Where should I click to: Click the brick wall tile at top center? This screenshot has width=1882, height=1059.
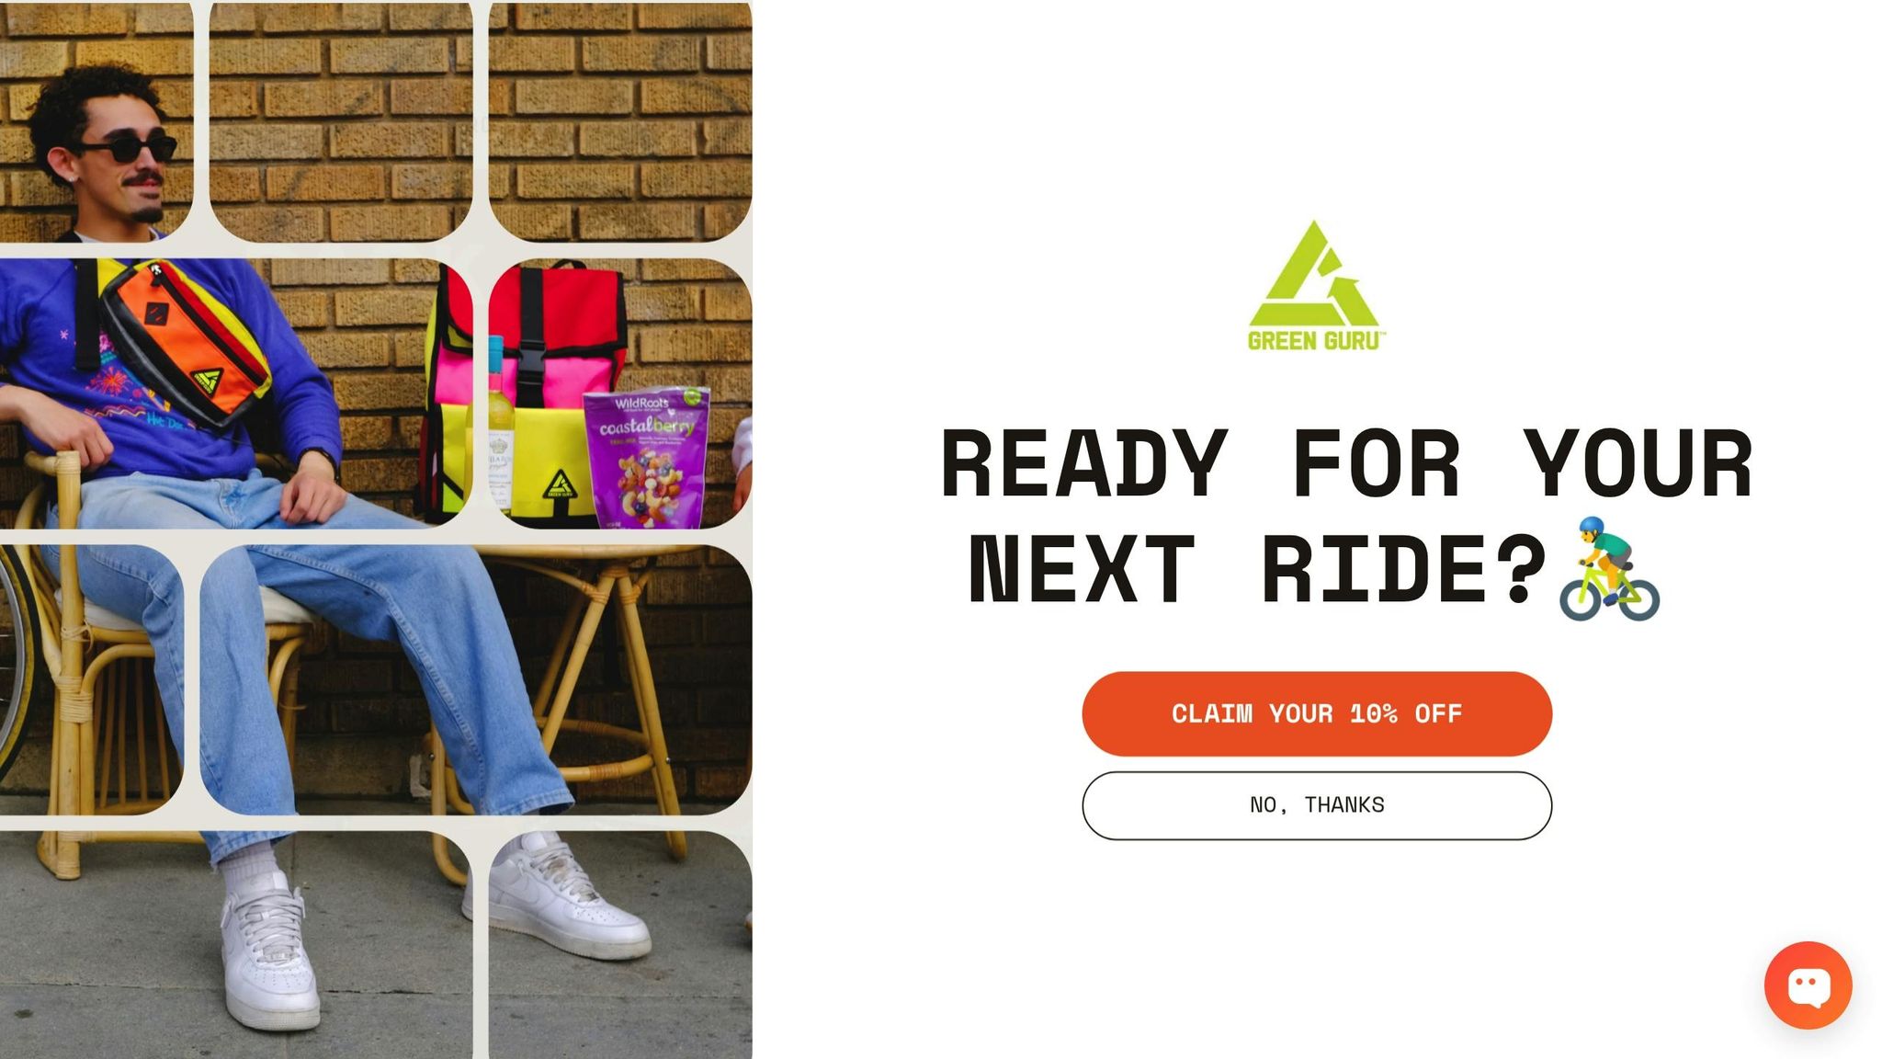click(341, 121)
